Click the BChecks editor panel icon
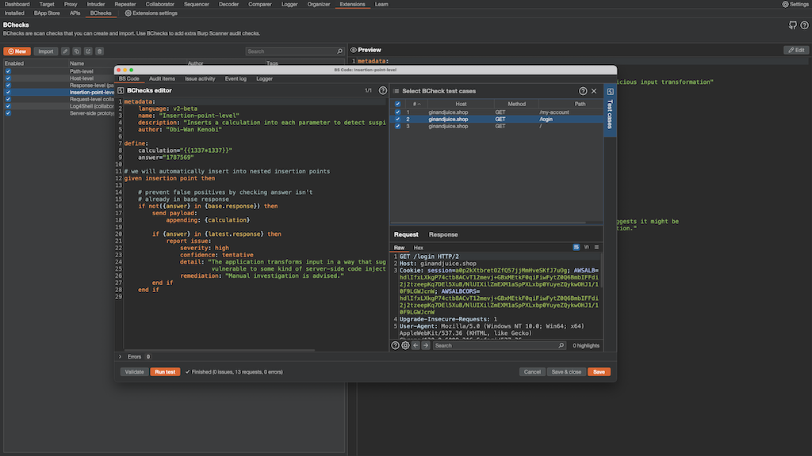Image resolution: width=812 pixels, height=456 pixels. tap(121, 90)
